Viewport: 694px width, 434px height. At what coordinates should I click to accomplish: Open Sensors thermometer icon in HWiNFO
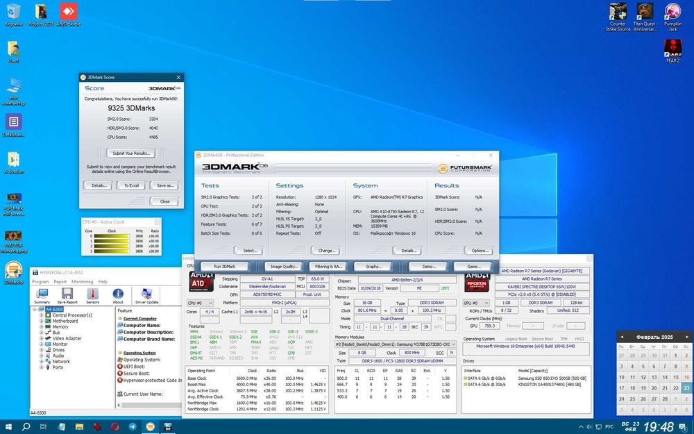(x=92, y=295)
